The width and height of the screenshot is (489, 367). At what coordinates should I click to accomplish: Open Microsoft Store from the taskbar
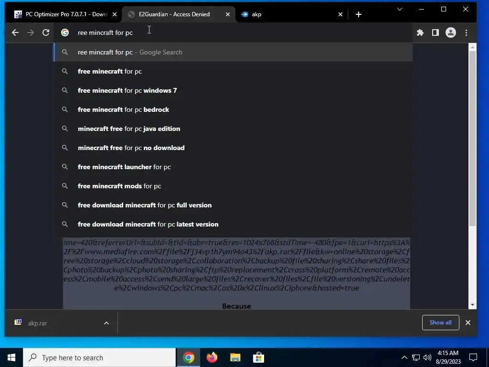click(x=258, y=357)
